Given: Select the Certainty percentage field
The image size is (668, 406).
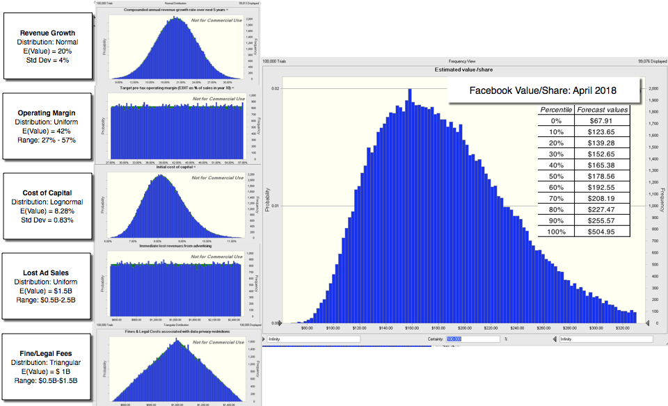Looking at the screenshot, I should [473, 339].
